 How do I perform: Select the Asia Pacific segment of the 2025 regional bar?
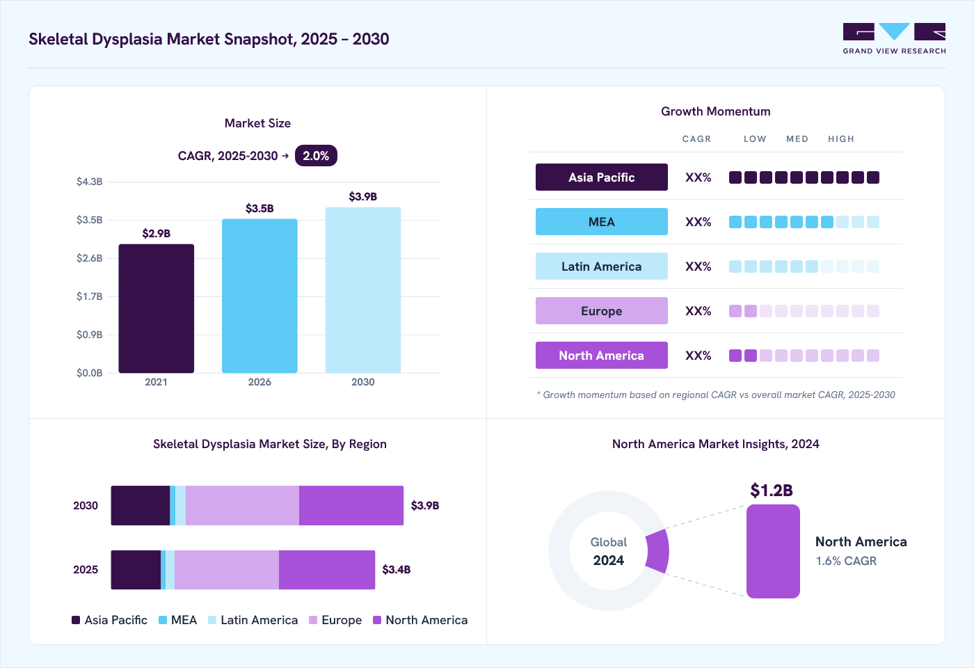tap(136, 570)
